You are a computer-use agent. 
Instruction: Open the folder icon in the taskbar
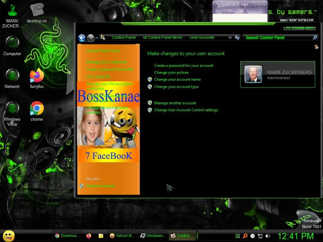[x=101, y=236]
